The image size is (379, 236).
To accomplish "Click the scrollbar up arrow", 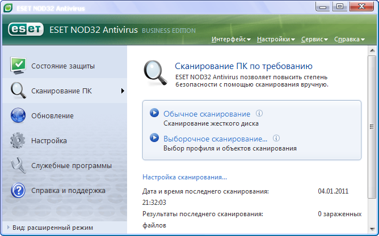I will (x=372, y=50).
